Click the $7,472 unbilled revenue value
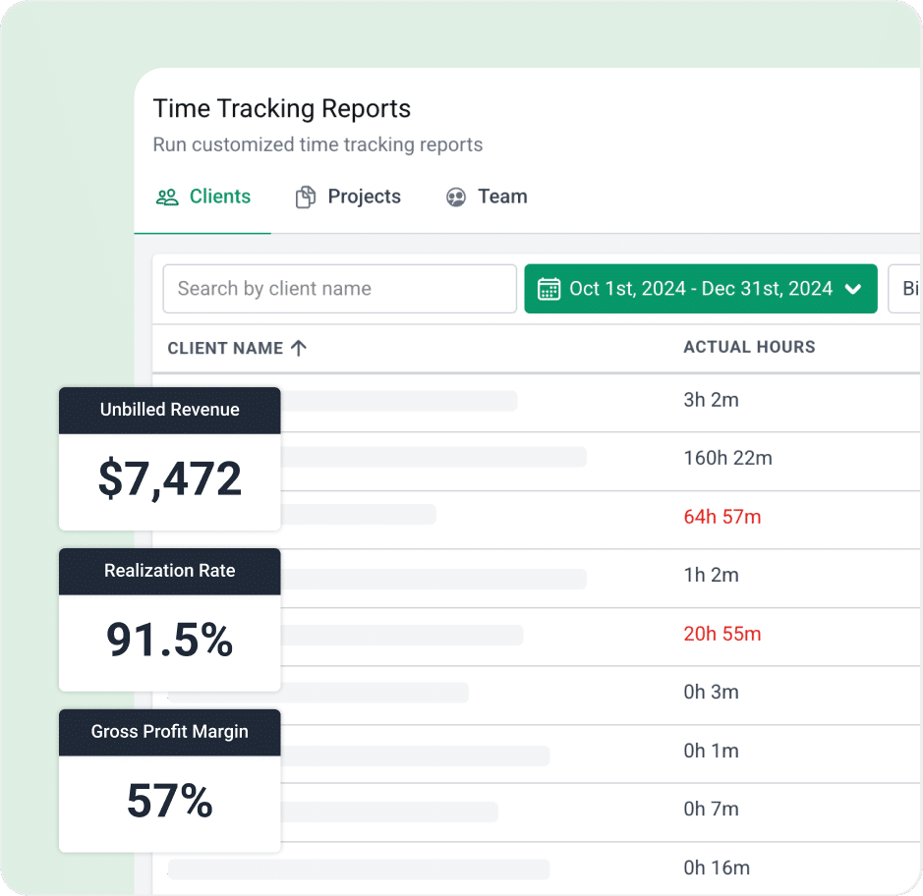The height and width of the screenshot is (896, 923). click(x=169, y=479)
